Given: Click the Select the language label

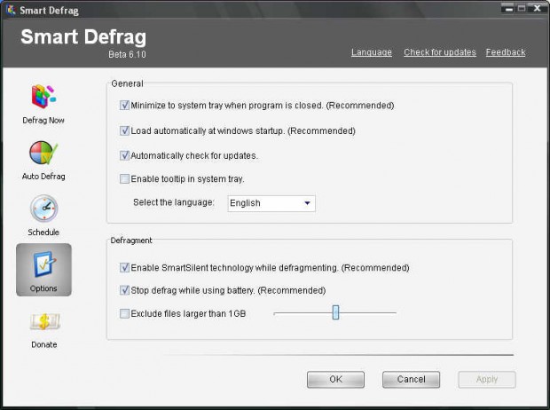Looking at the screenshot, I should 174,202.
